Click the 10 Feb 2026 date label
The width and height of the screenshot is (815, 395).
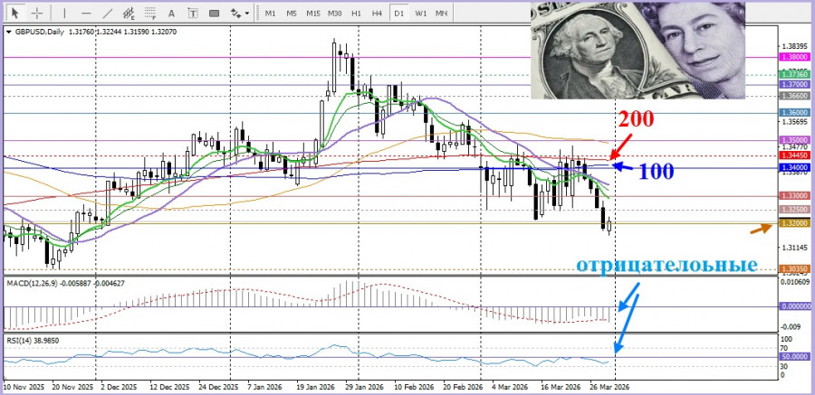coord(414,388)
